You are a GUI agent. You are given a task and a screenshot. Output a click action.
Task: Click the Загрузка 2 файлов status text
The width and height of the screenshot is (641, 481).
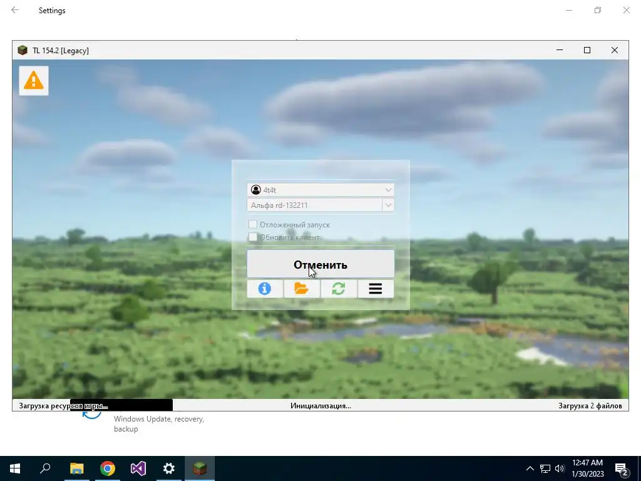click(x=590, y=406)
